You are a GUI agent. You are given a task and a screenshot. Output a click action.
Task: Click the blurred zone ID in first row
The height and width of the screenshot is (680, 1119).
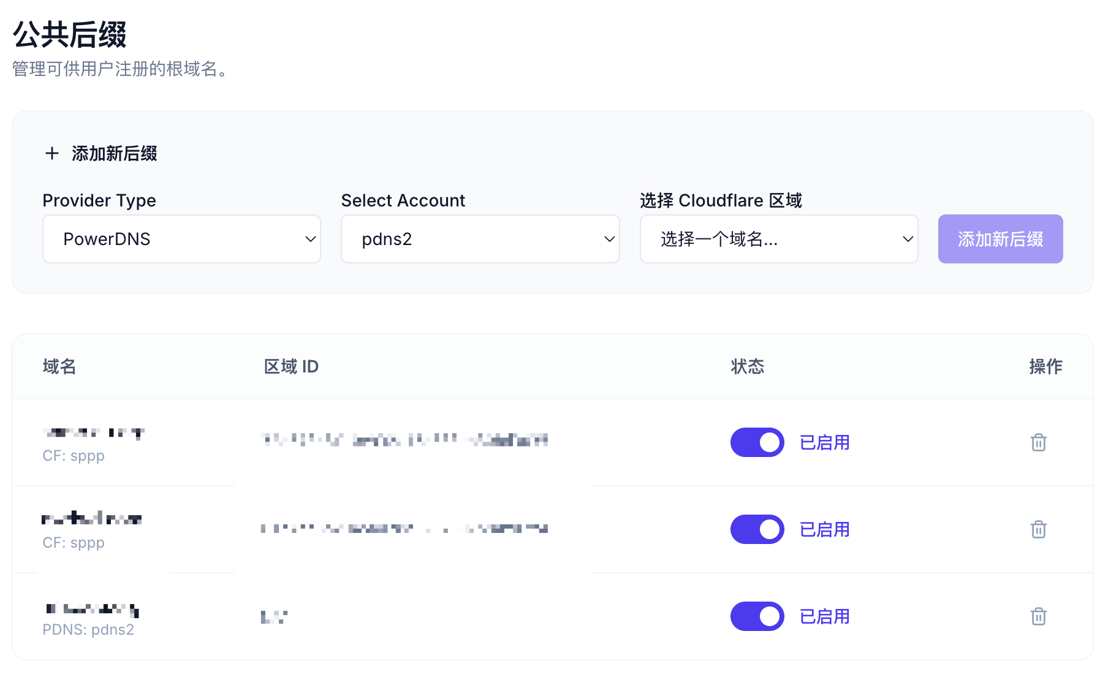tap(404, 439)
